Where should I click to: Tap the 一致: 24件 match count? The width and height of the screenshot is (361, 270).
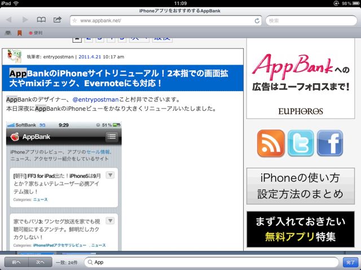coord(67,263)
